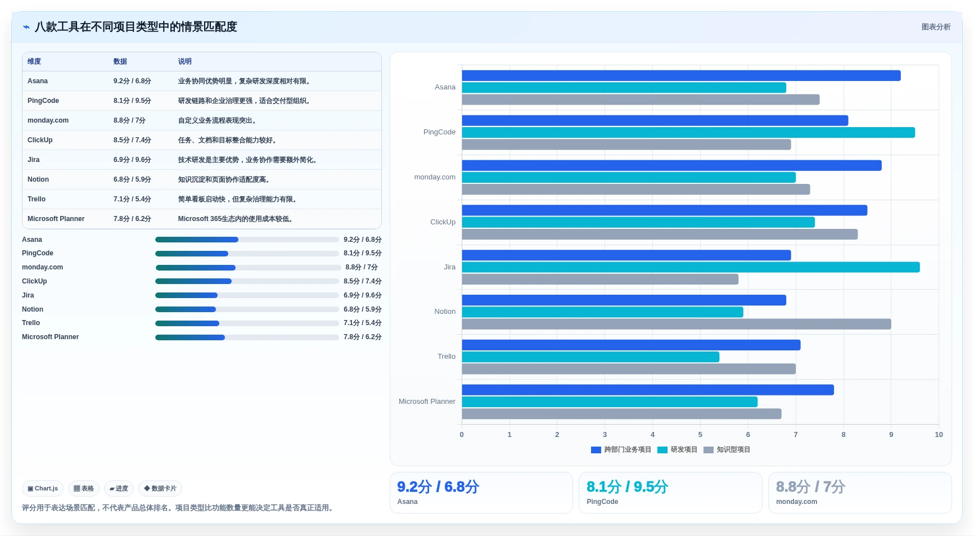Viewport: 974px width, 536px height.
Task: Click the table description Microsoft 365生态内的使用成本较低。
Action: point(236,219)
